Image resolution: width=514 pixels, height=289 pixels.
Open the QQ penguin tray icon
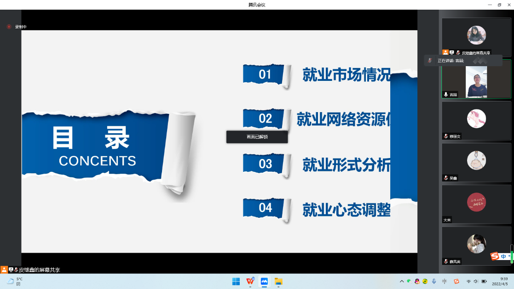click(x=417, y=281)
